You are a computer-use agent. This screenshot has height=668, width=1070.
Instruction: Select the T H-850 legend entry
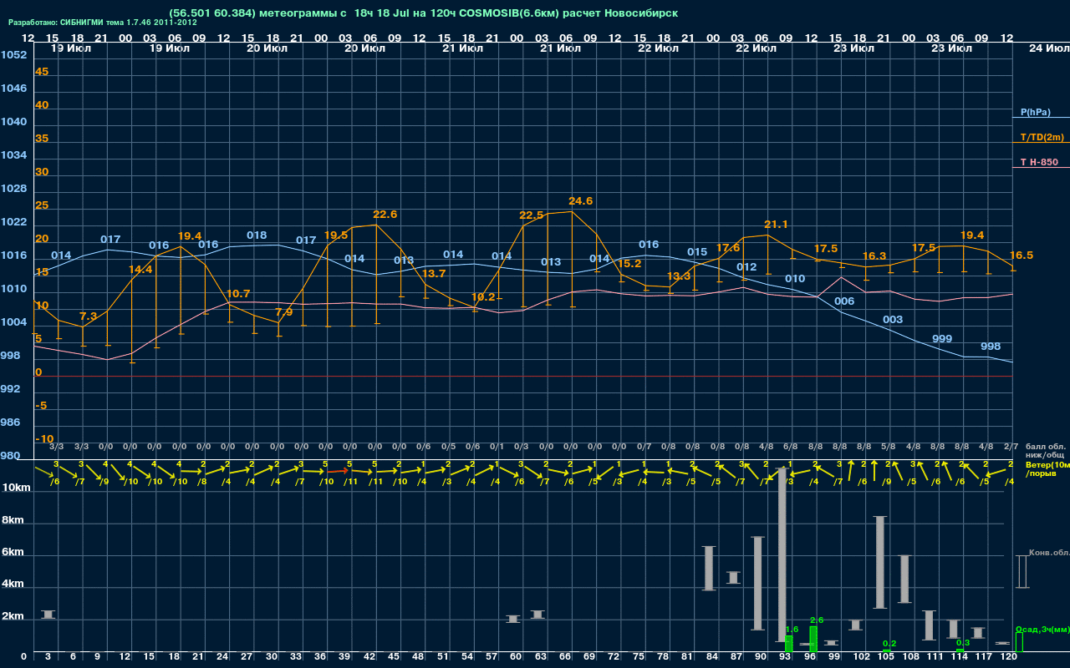(1039, 162)
